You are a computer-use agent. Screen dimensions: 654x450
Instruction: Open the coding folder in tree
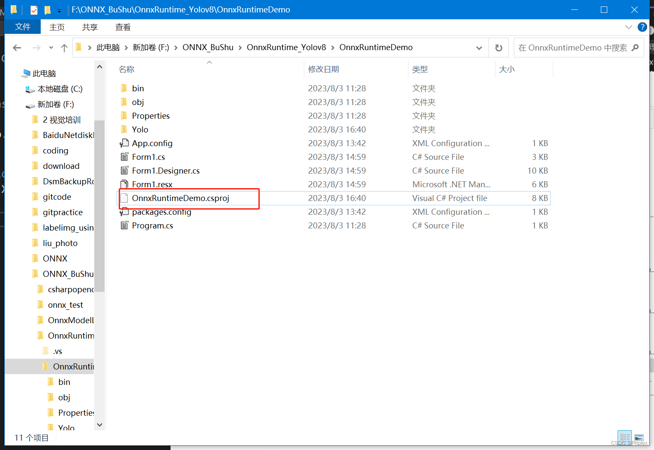pyautogui.click(x=55, y=151)
